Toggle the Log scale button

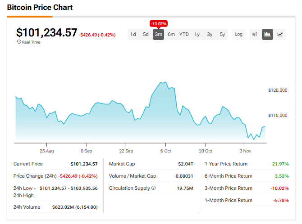point(238,35)
